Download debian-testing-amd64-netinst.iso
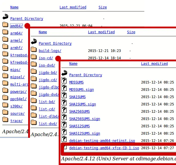The width and height of the screenshot is (176, 165). point(102,141)
